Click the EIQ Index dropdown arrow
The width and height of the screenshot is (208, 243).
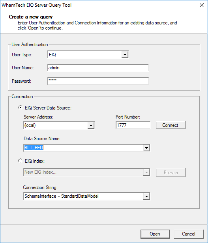(x=146, y=173)
